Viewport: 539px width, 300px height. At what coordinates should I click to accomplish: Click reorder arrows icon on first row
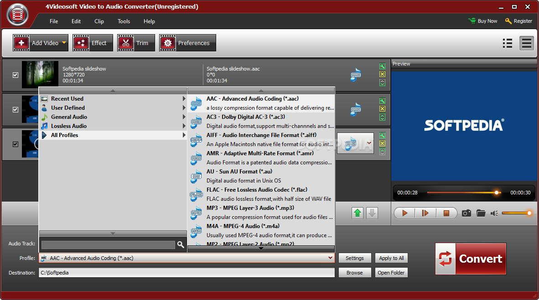pyautogui.click(x=382, y=82)
